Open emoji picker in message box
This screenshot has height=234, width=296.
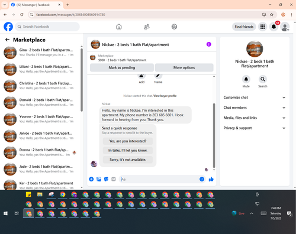(202, 179)
